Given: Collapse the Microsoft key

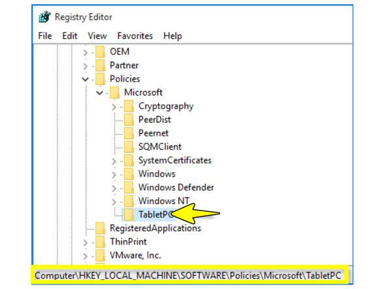Looking at the screenshot, I should click(99, 93).
